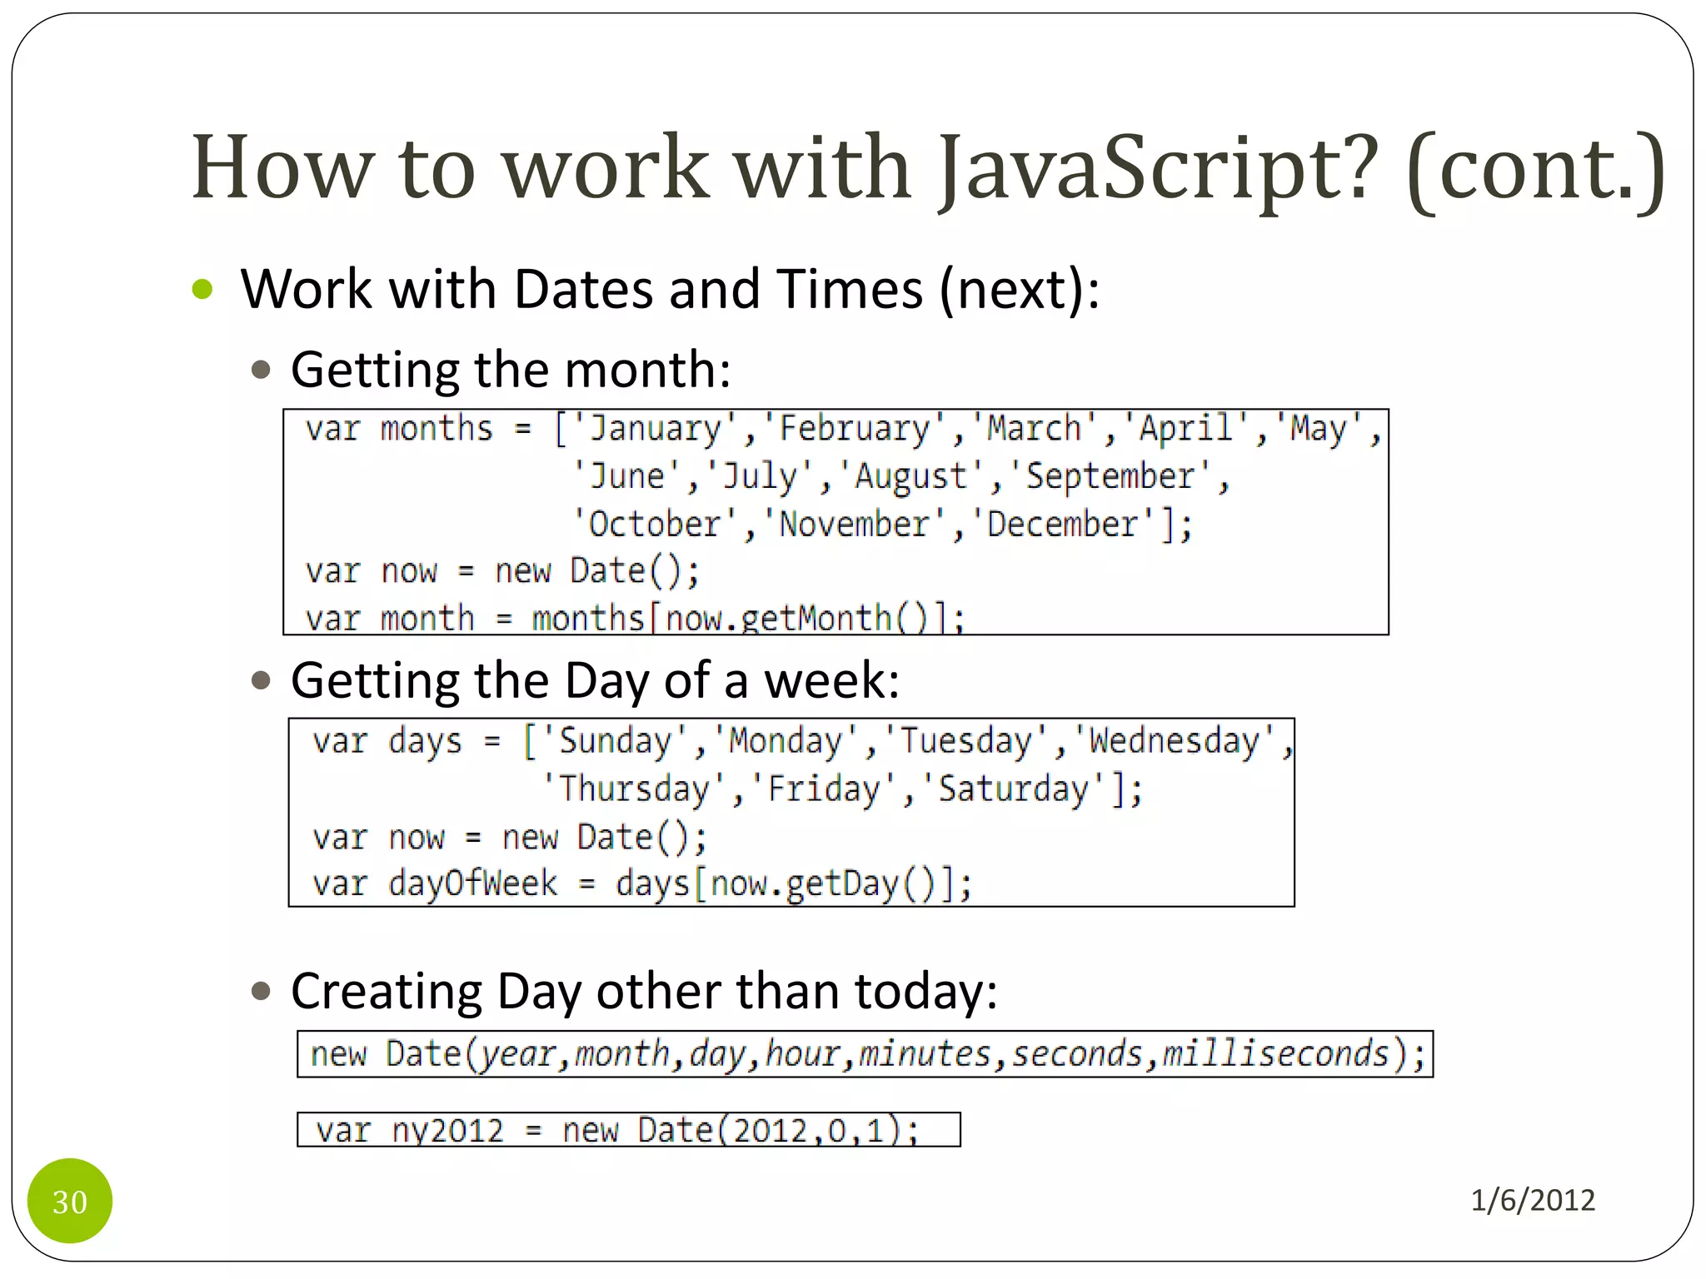Click 'var dayOfWeek = days[now.getDay()];' line
Image resolution: width=1706 pixels, height=1279 pixels.
642,884
